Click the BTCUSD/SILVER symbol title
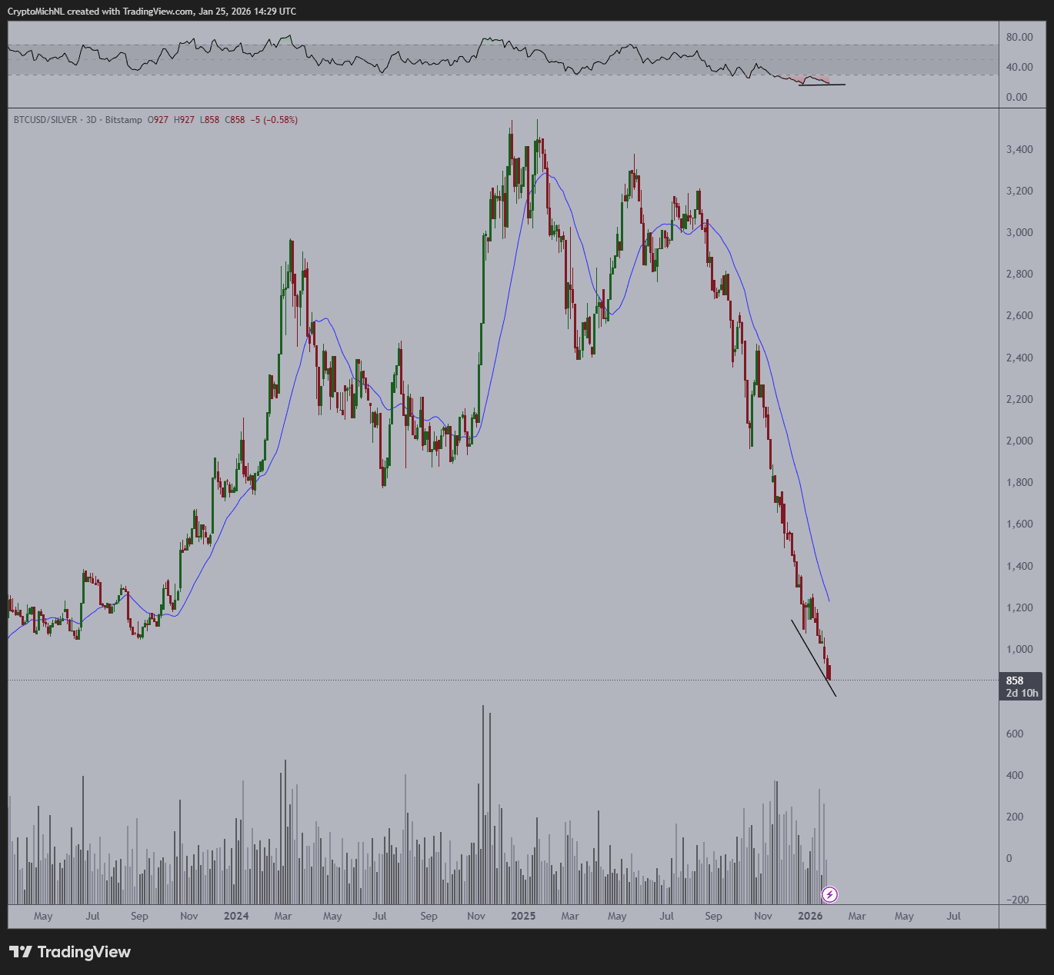The height and width of the screenshot is (975, 1054). pyautogui.click(x=45, y=120)
